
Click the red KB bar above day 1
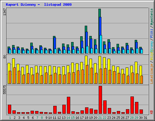[9, 109]
